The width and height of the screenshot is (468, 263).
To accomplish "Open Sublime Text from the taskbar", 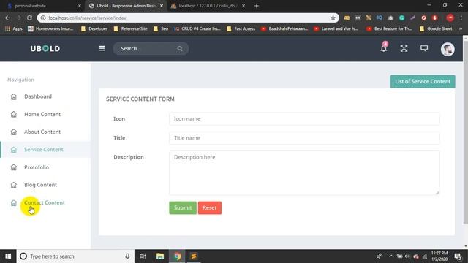I will (x=194, y=256).
